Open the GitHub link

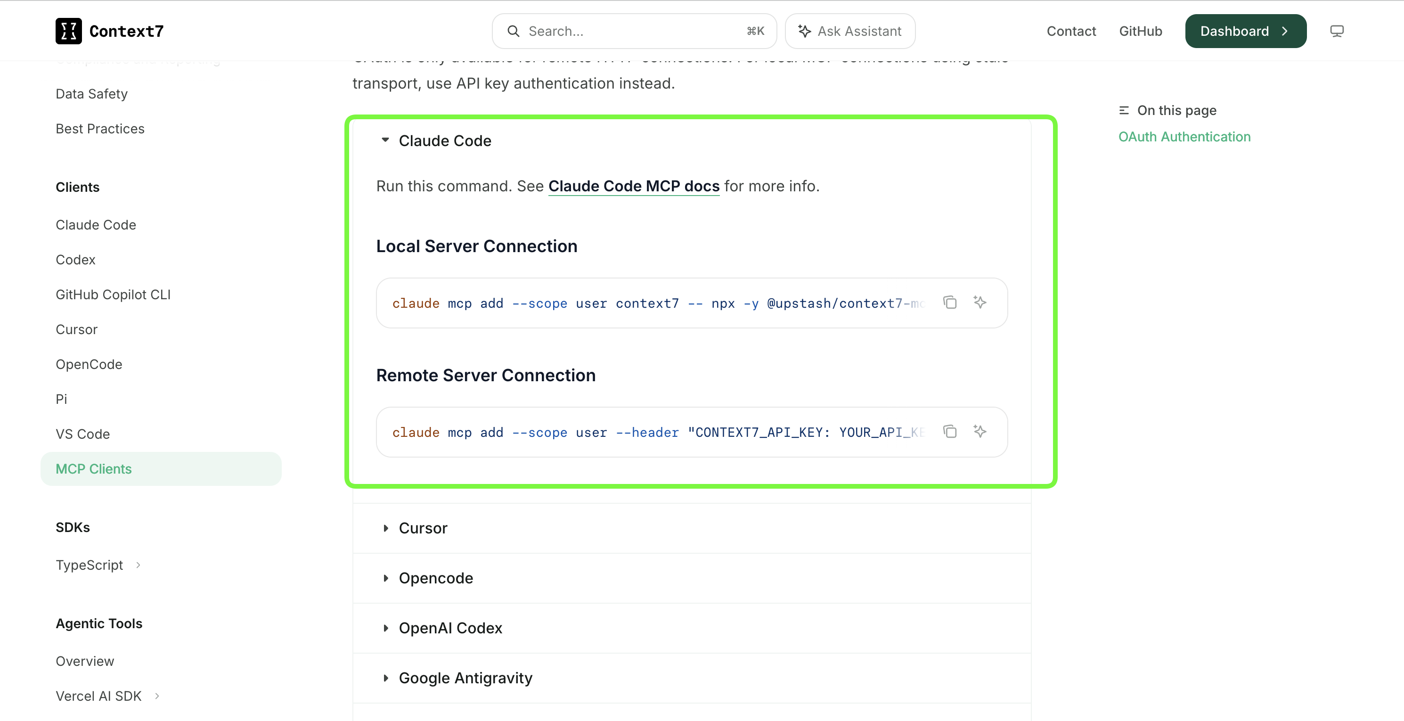pyautogui.click(x=1141, y=31)
